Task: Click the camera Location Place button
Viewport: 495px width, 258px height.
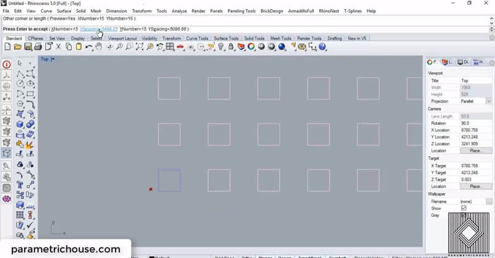Action: point(475,151)
